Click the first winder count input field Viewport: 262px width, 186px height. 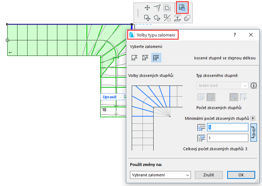[228, 127]
